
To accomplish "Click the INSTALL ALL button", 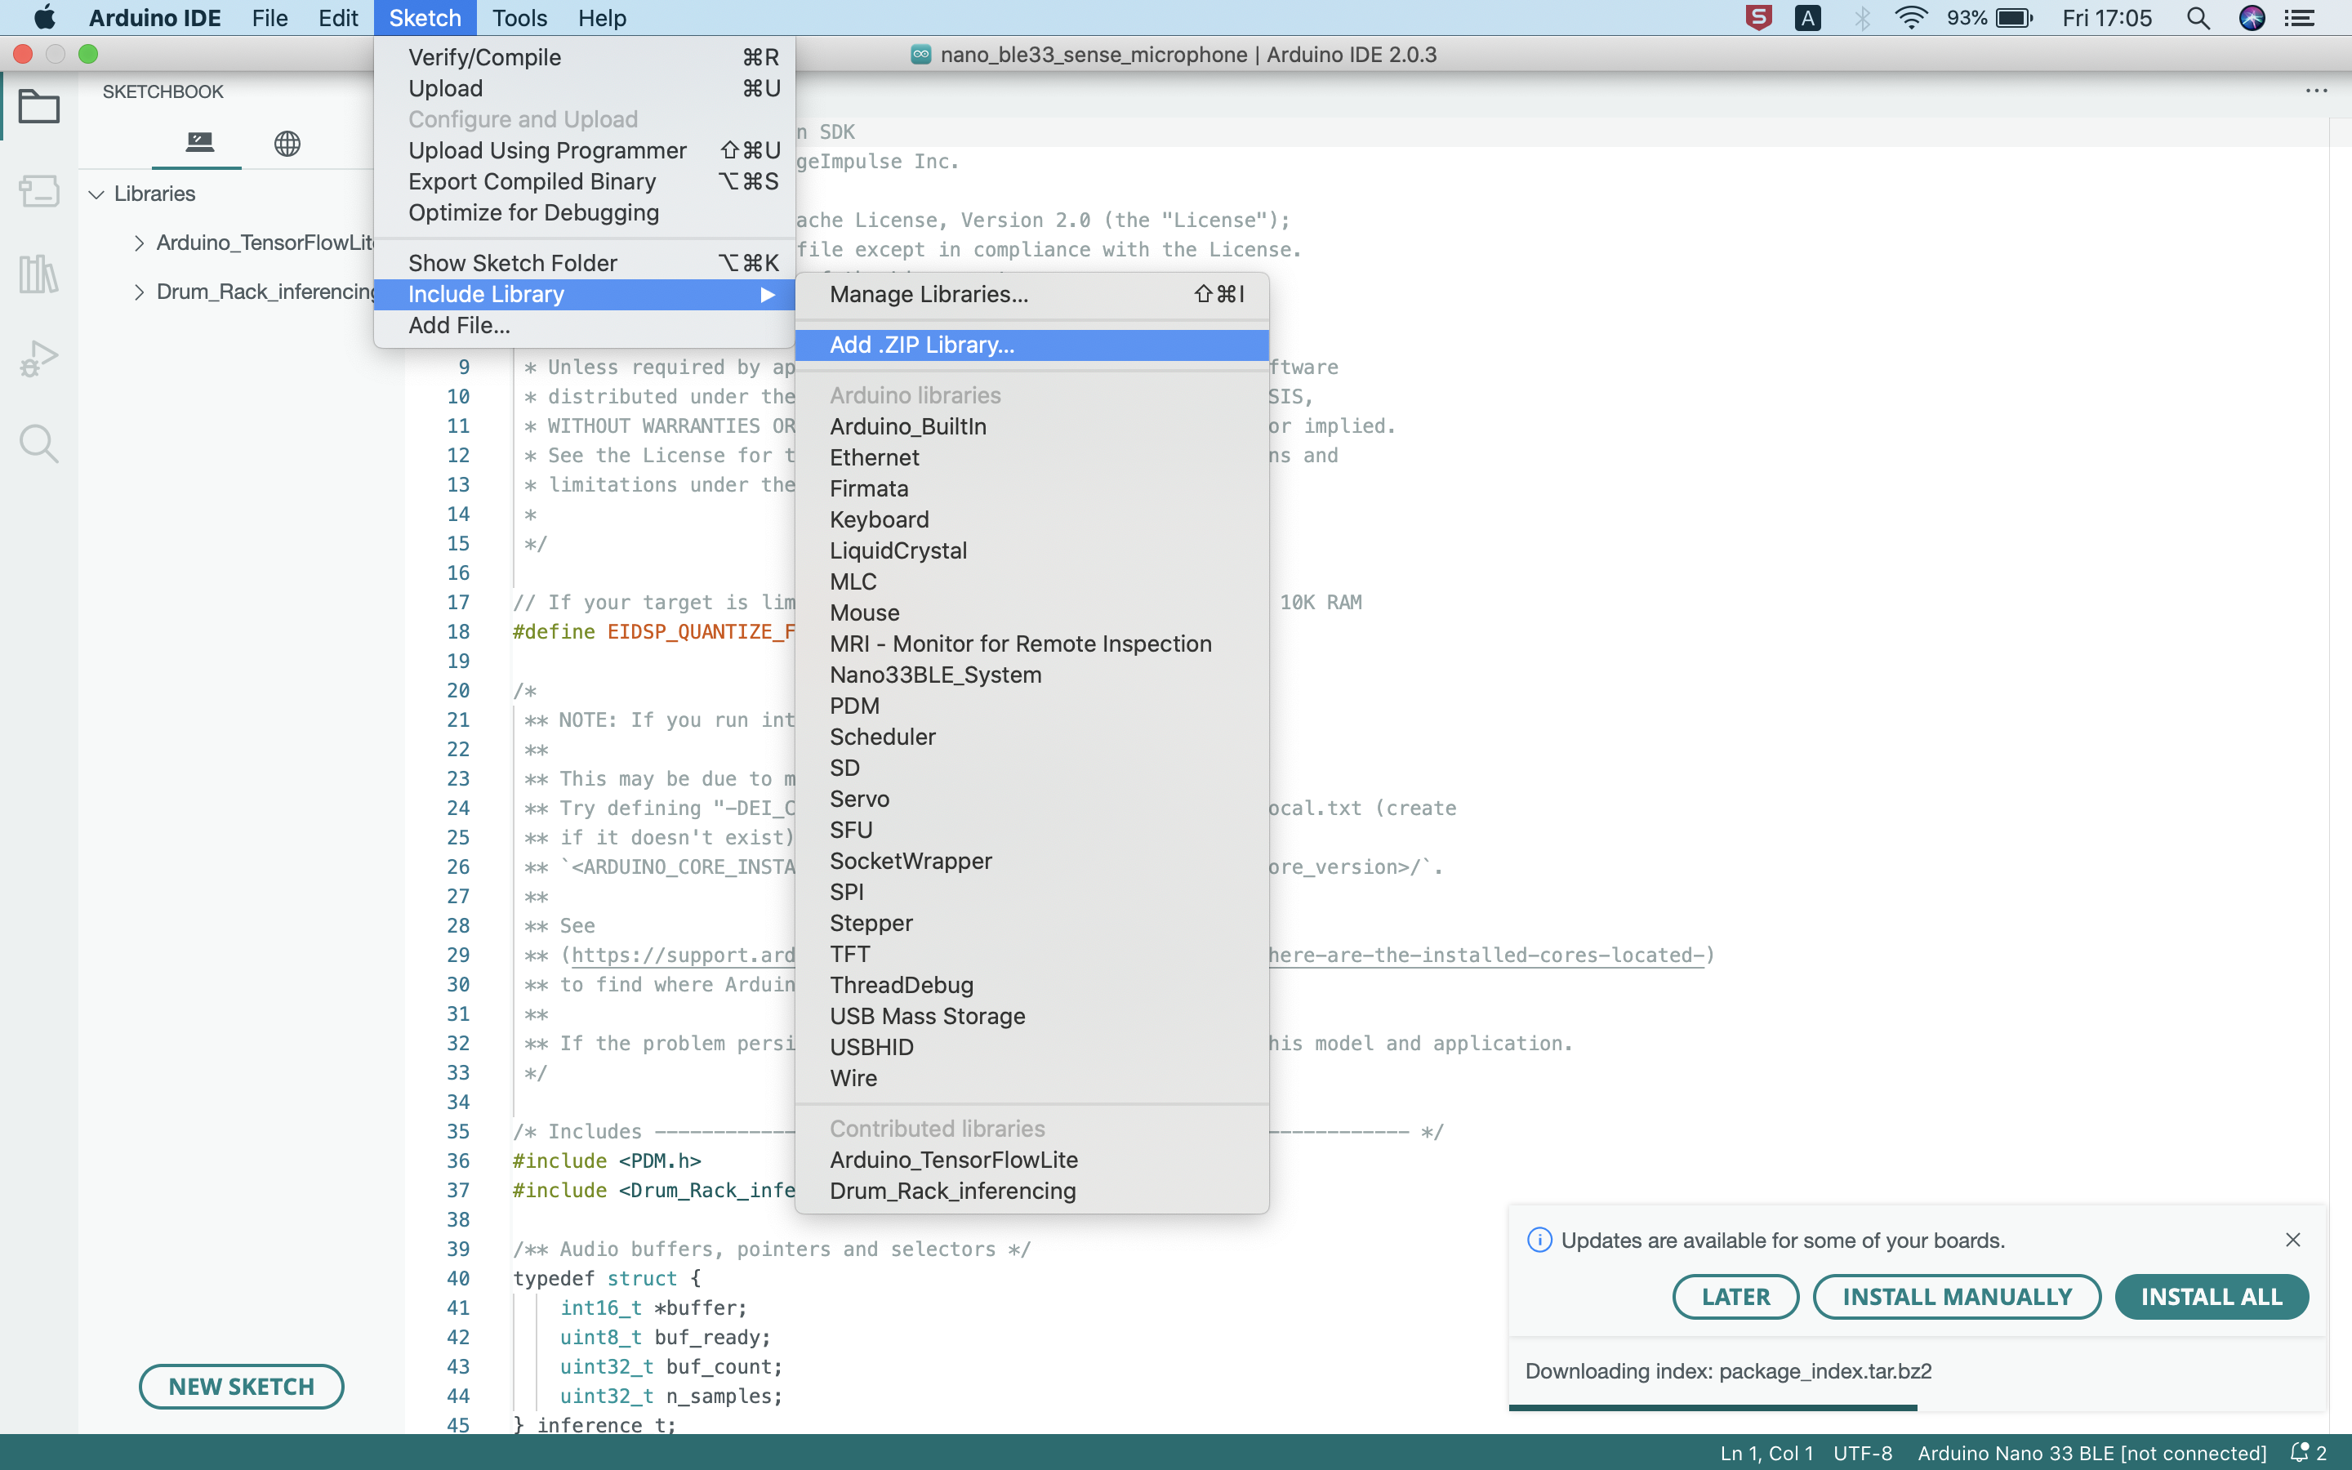I will [x=2211, y=1296].
